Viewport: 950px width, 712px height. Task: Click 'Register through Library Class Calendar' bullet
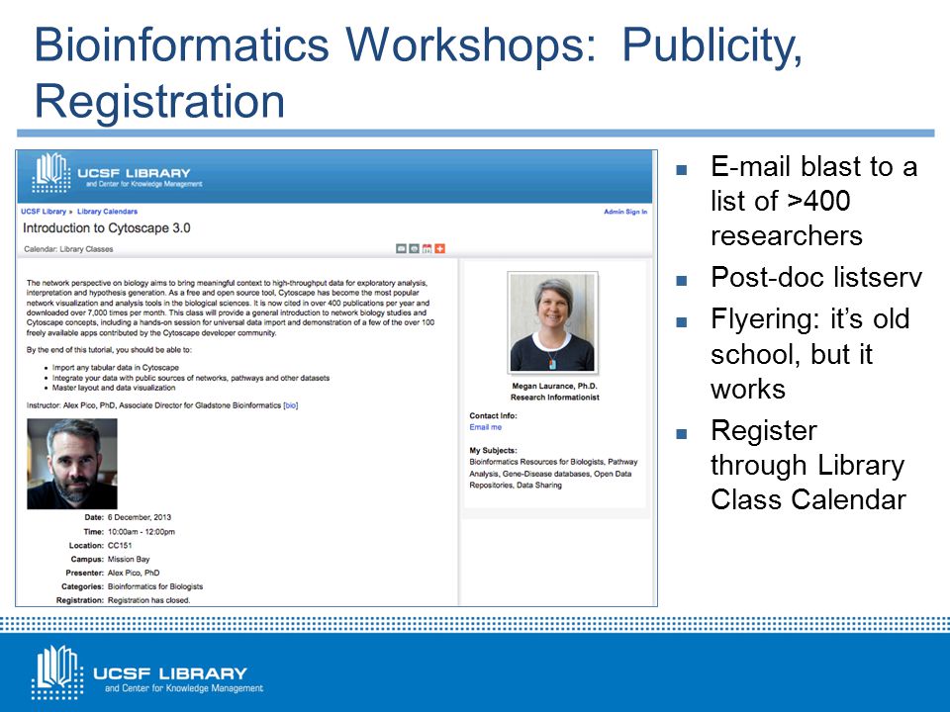808,465
